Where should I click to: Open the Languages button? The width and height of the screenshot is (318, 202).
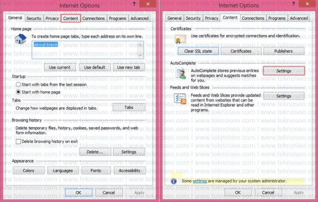(x=63, y=170)
